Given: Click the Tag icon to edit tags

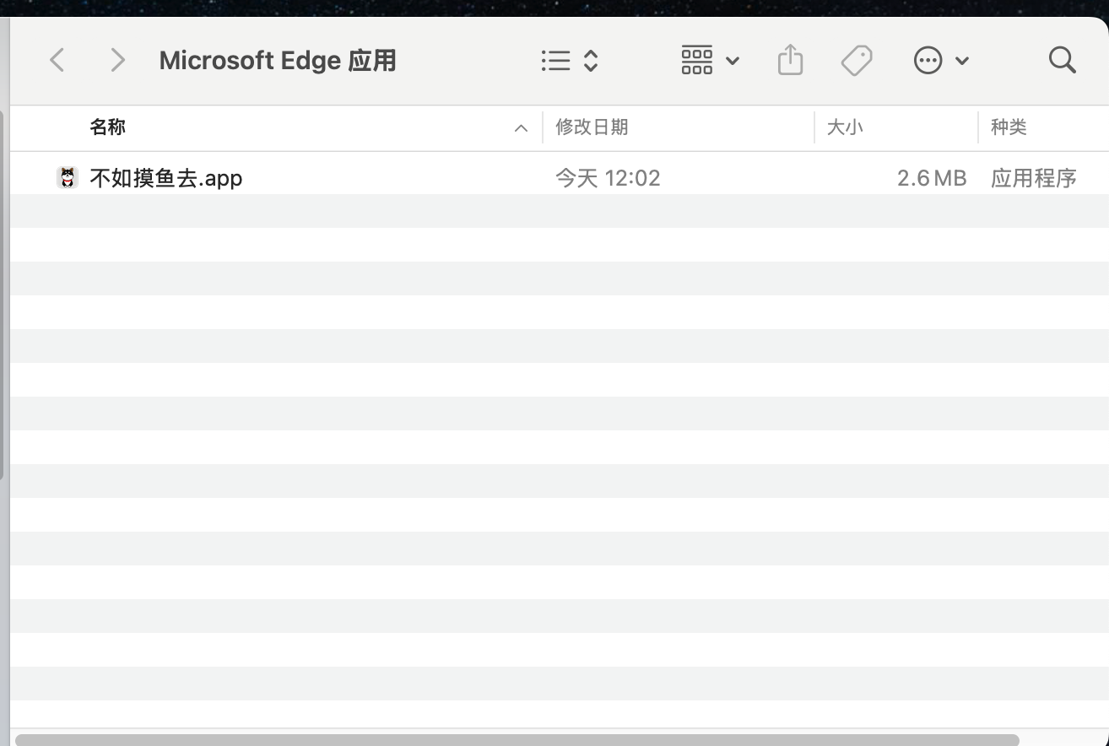Looking at the screenshot, I should [x=857, y=60].
